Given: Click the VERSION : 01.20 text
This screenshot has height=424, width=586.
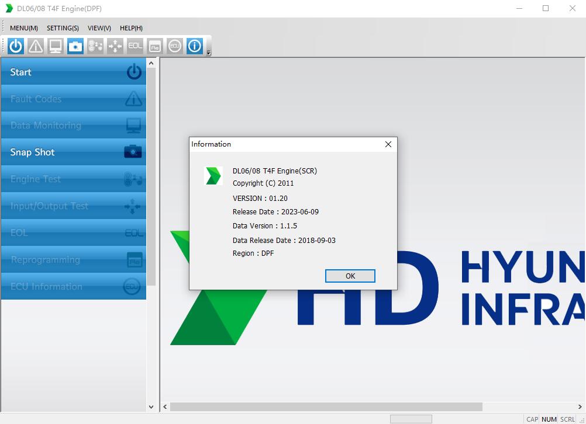Looking at the screenshot, I should (x=260, y=198).
